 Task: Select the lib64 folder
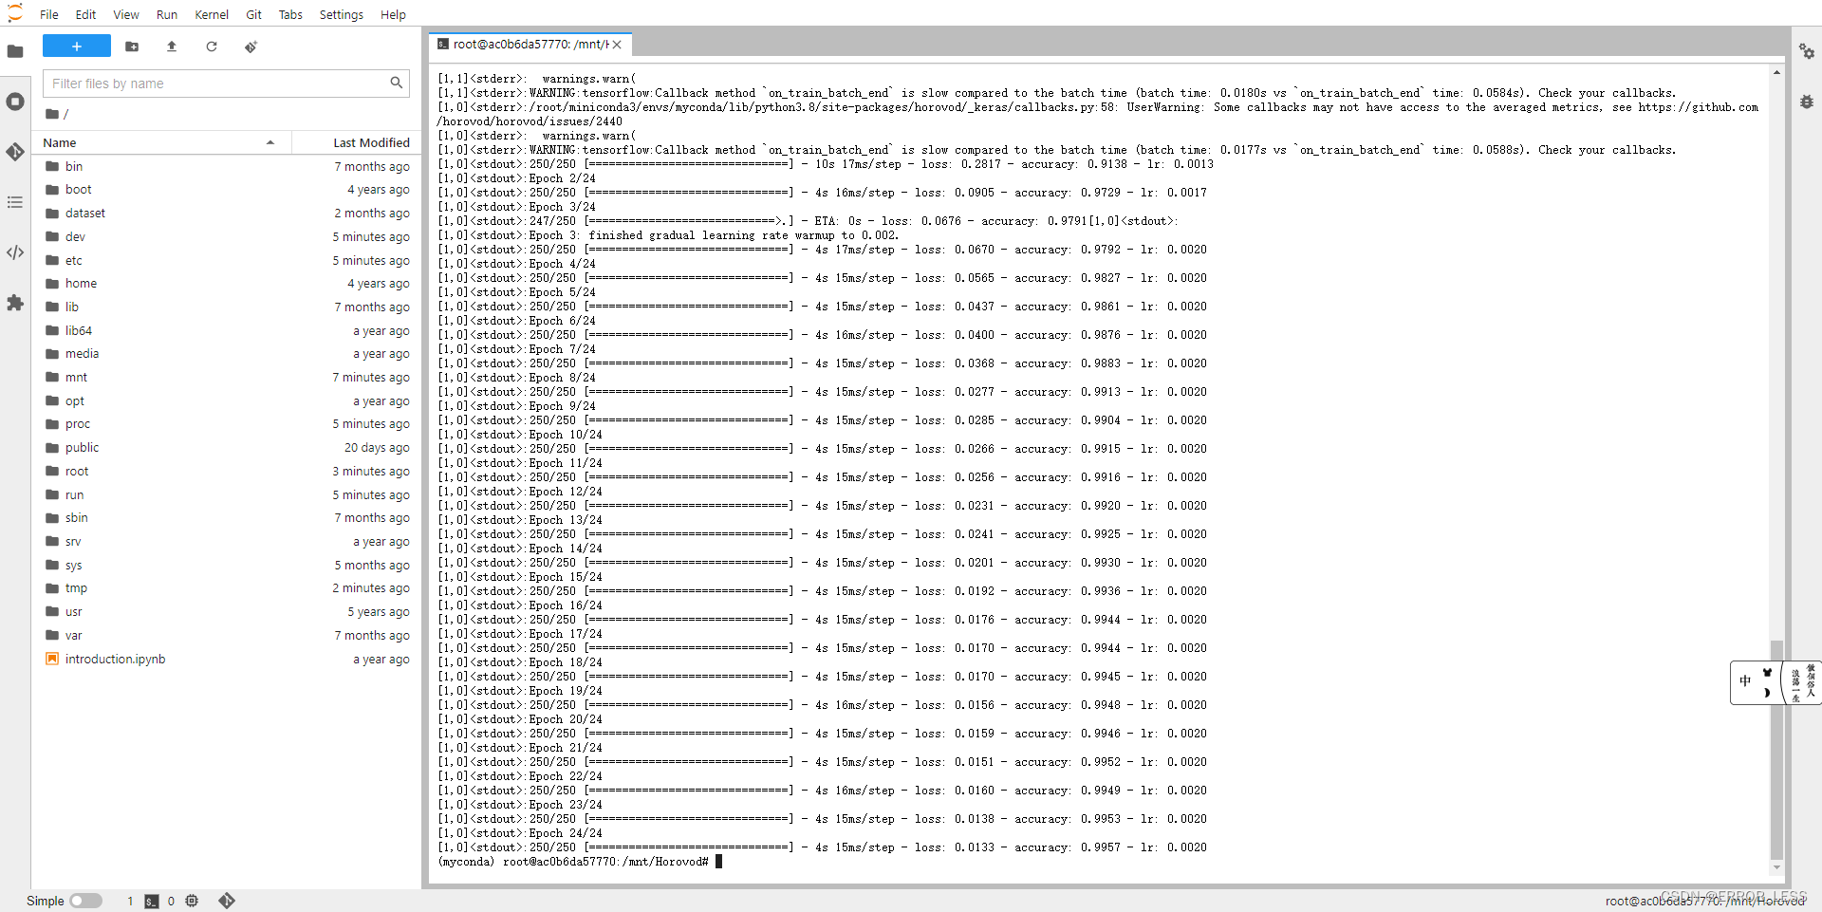[228, 330]
